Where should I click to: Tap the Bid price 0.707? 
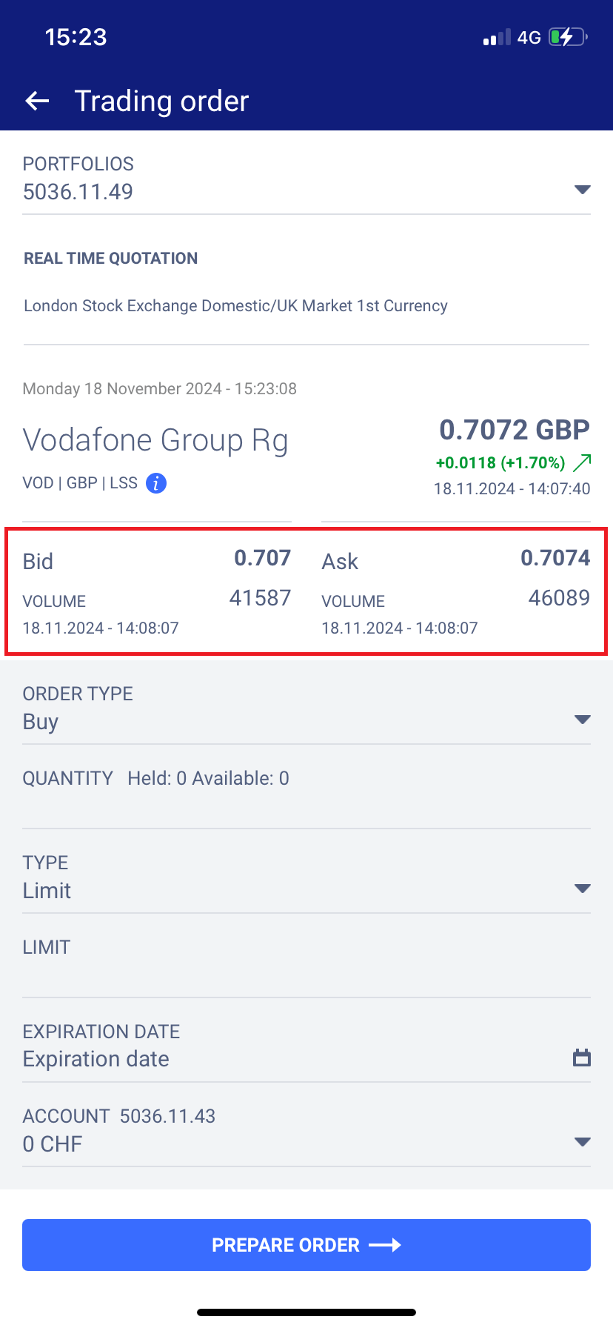(262, 558)
